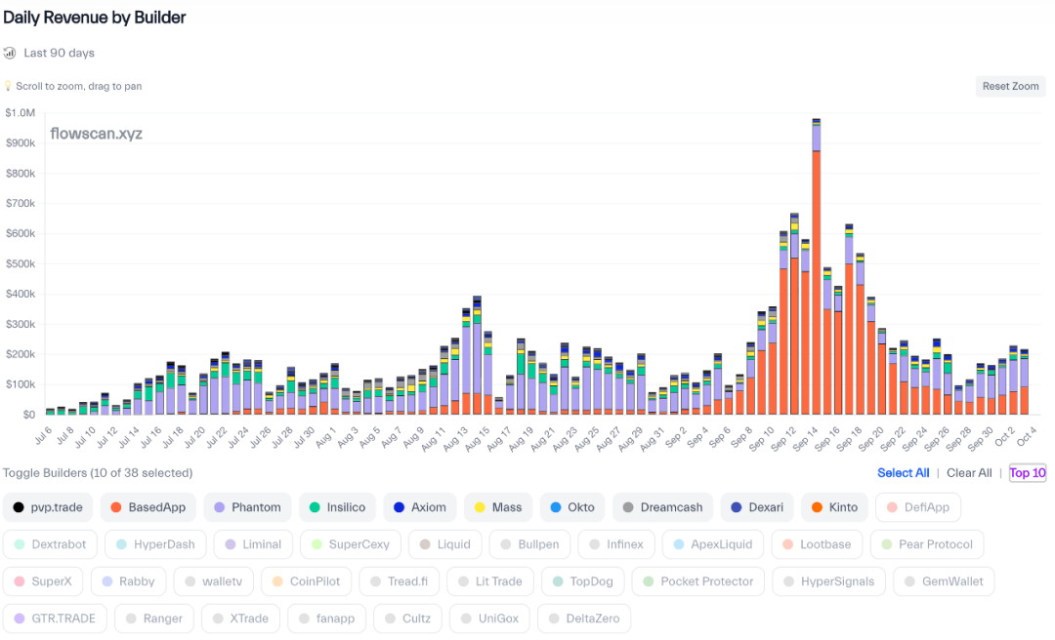Disable the Insilico builder chip
This screenshot has width=1055, height=640.
pos(337,507)
